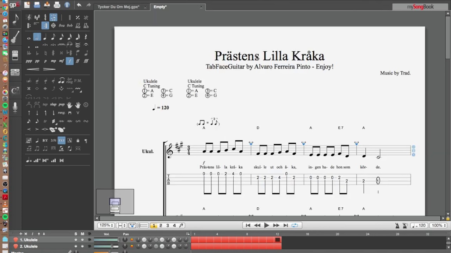Create a new score file

coord(27,5)
